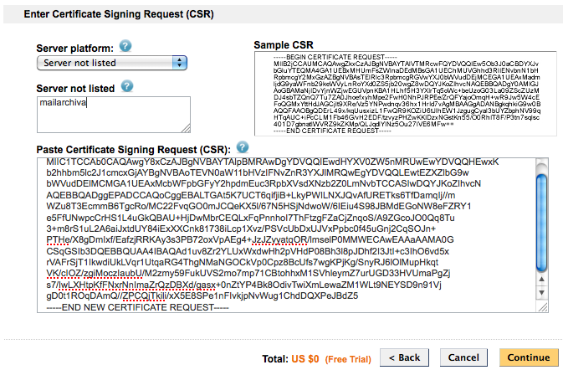Click the CSR text area scrollbar thumb
The height and width of the screenshot is (370, 563).
[541, 223]
